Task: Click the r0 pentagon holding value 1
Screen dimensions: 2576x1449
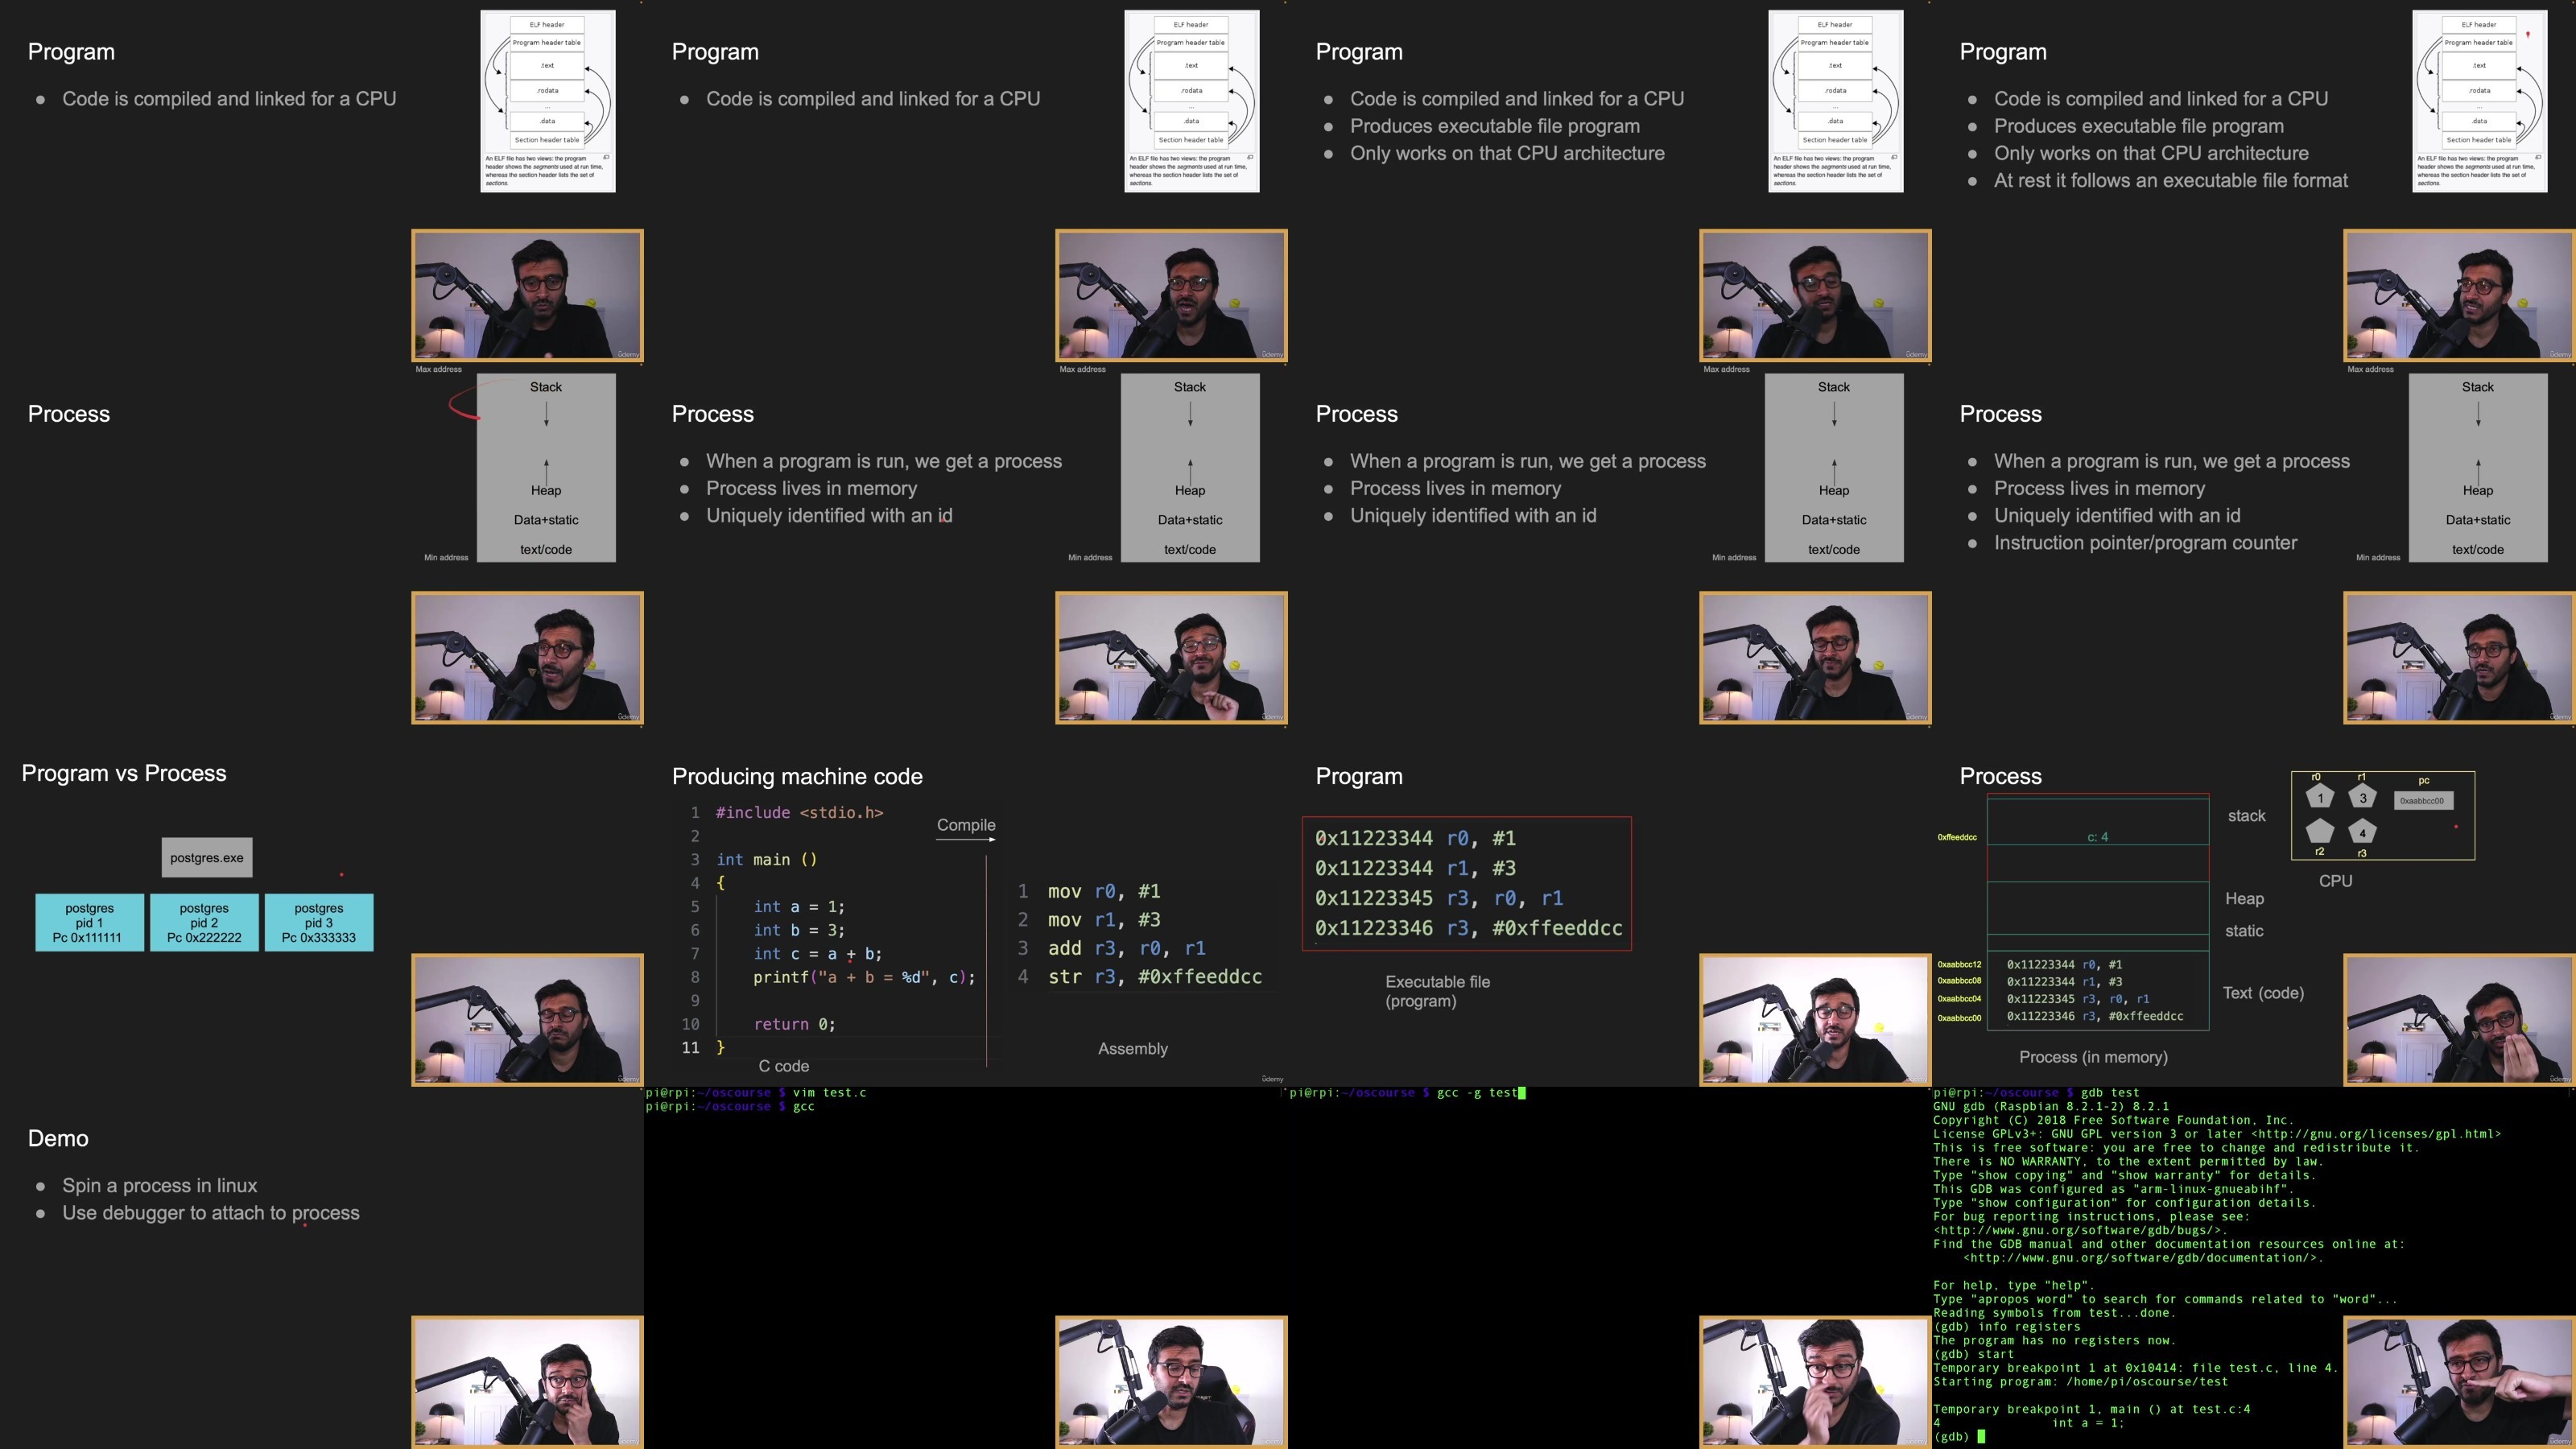Action: [x=2320, y=797]
